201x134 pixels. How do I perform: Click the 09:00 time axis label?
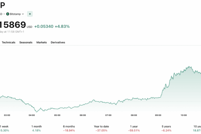tap(158, 115)
